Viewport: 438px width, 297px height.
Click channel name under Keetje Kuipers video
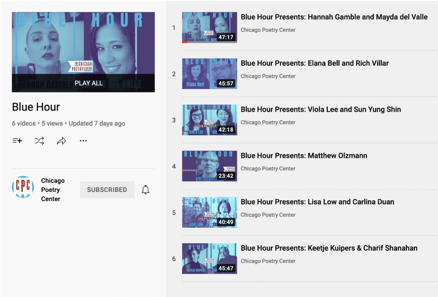(x=268, y=261)
